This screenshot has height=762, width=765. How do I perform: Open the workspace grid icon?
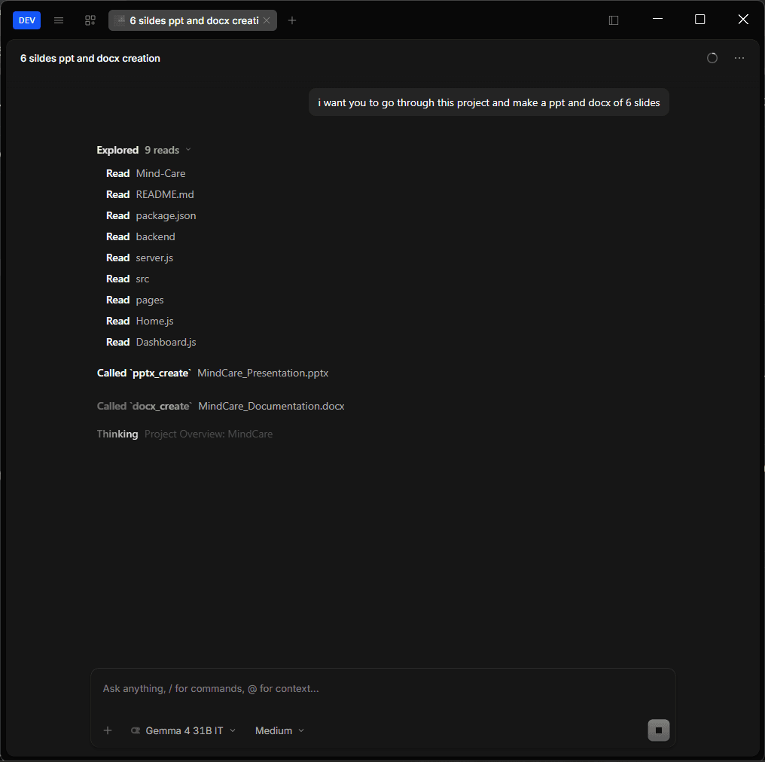pos(90,20)
